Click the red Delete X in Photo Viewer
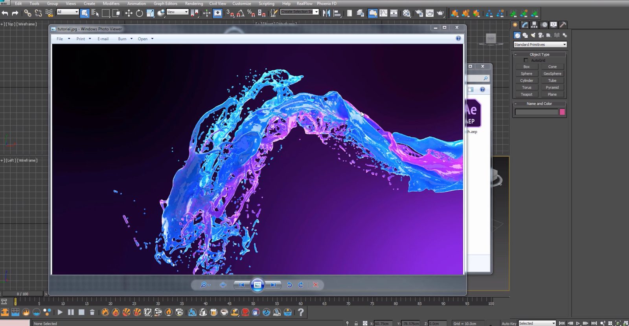Viewport: 629px width, 326px height. [x=316, y=285]
